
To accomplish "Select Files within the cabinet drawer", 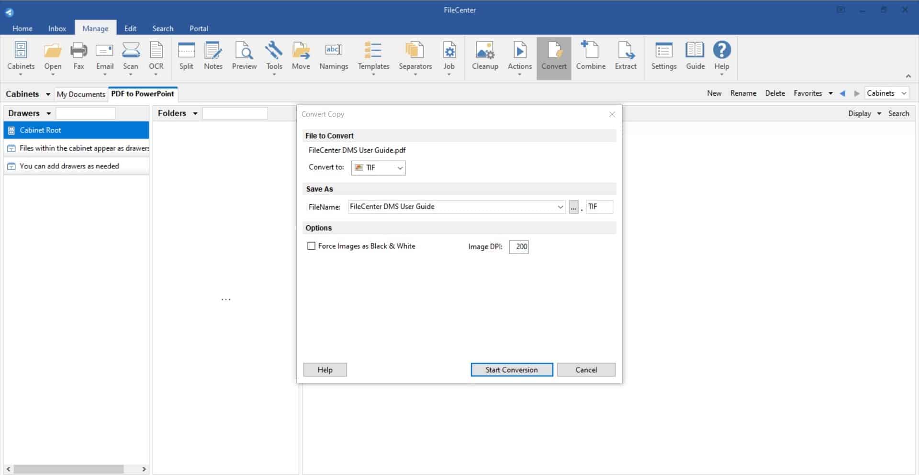I will tap(76, 148).
